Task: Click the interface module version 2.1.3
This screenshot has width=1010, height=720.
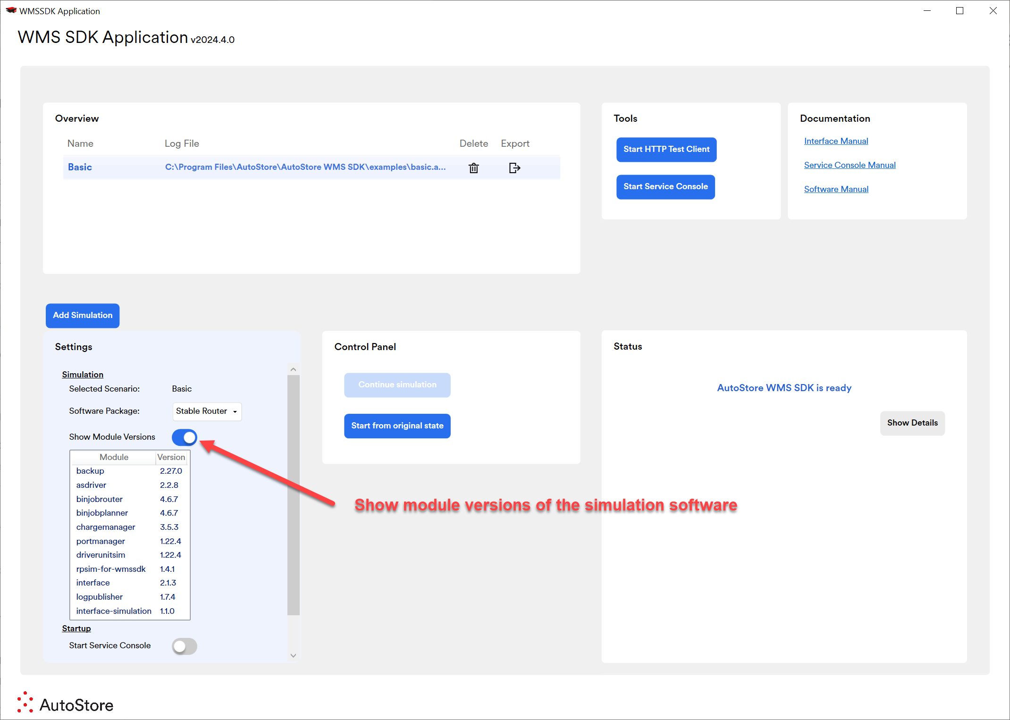Action: tap(168, 583)
